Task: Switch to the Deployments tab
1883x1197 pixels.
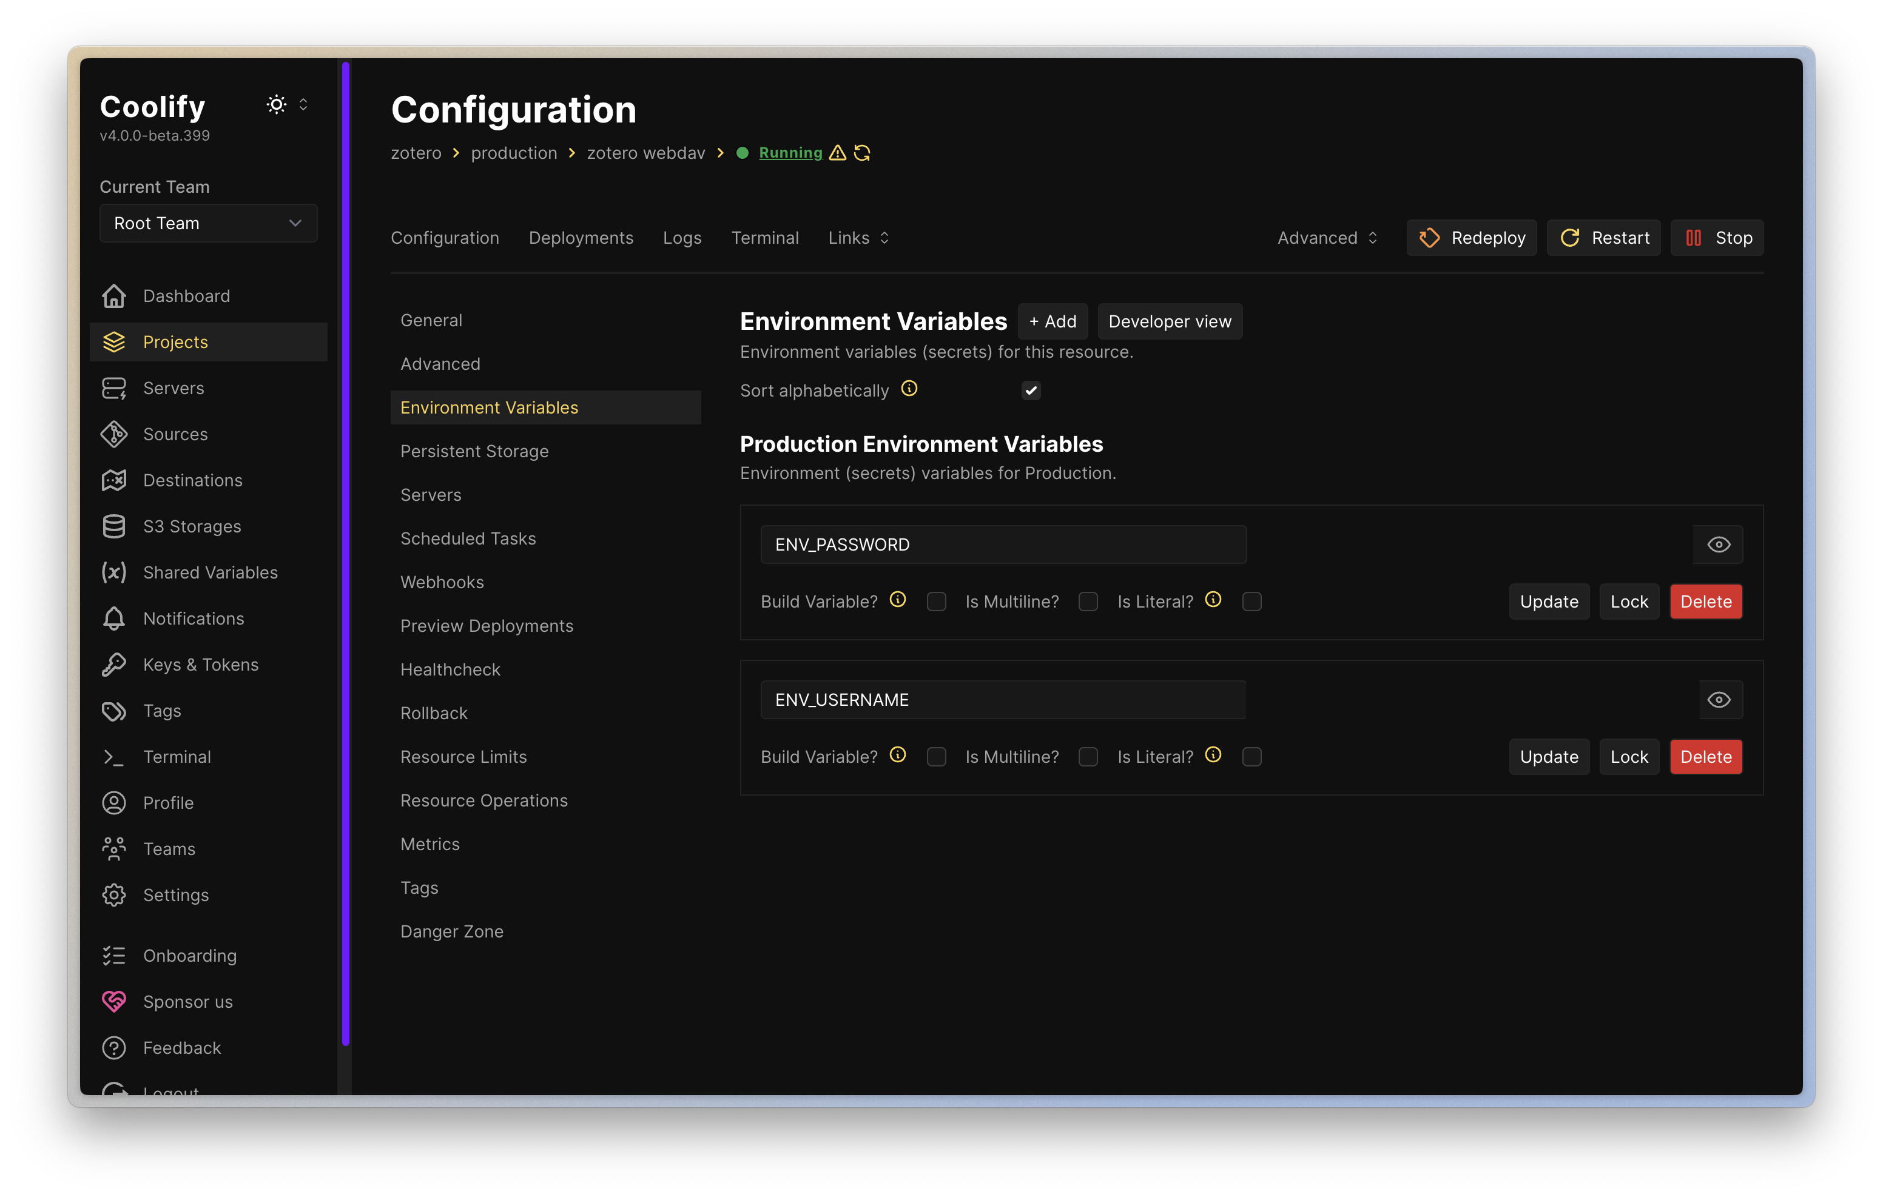Action: pos(581,238)
